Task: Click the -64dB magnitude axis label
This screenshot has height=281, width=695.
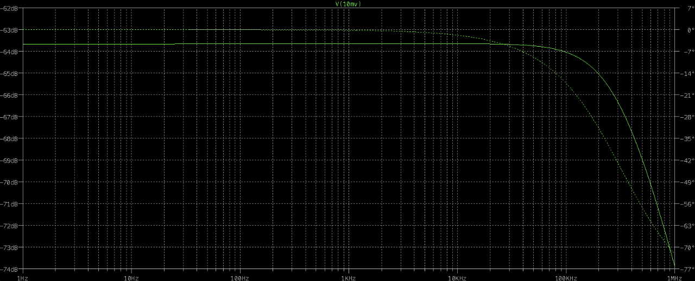Action: click(9, 52)
